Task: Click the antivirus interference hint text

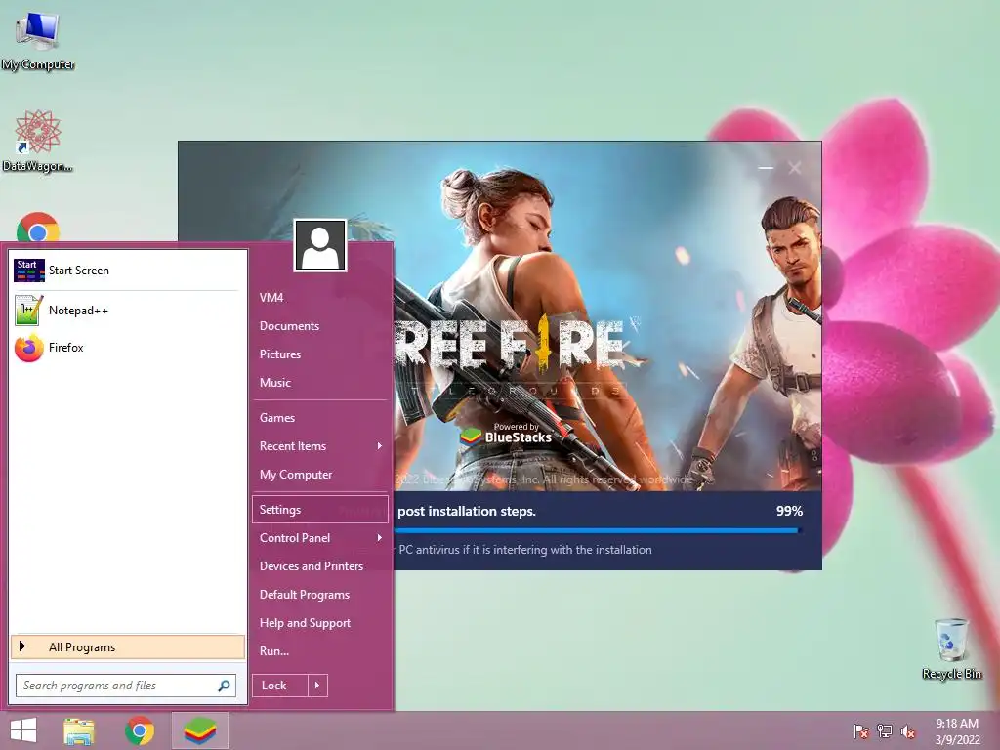Action: [x=524, y=550]
